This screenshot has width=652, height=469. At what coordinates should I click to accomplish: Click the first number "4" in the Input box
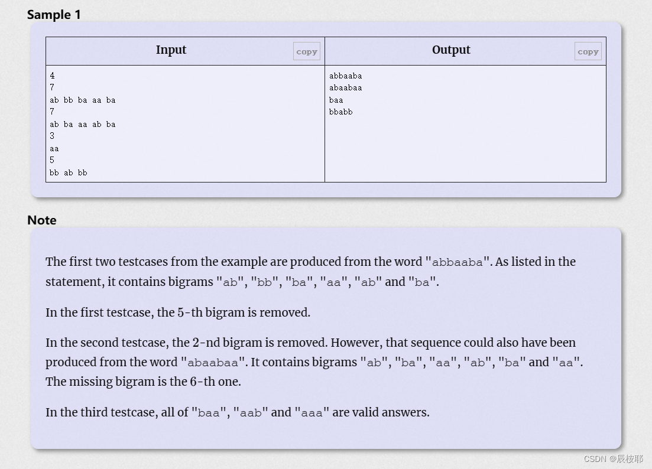(x=52, y=76)
